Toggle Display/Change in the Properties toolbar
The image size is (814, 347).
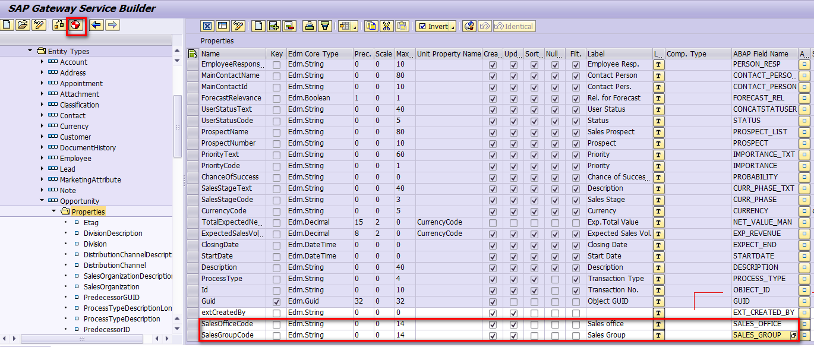click(x=238, y=26)
